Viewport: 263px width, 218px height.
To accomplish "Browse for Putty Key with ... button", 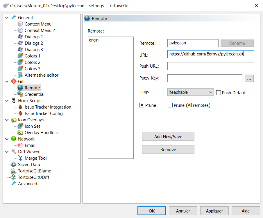I will (x=249, y=78).
